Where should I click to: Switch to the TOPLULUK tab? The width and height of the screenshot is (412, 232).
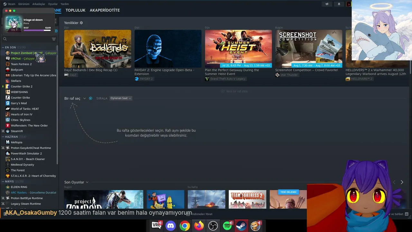[x=75, y=10]
